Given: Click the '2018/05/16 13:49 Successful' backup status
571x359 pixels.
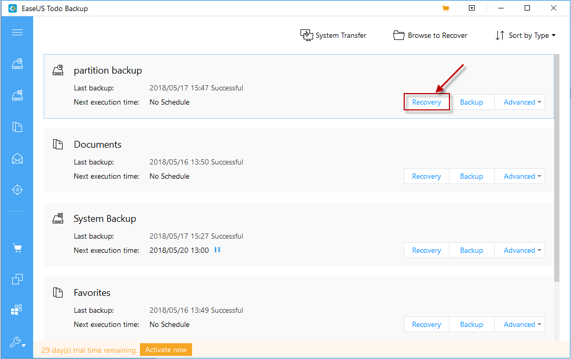Looking at the screenshot, I should pos(196,310).
